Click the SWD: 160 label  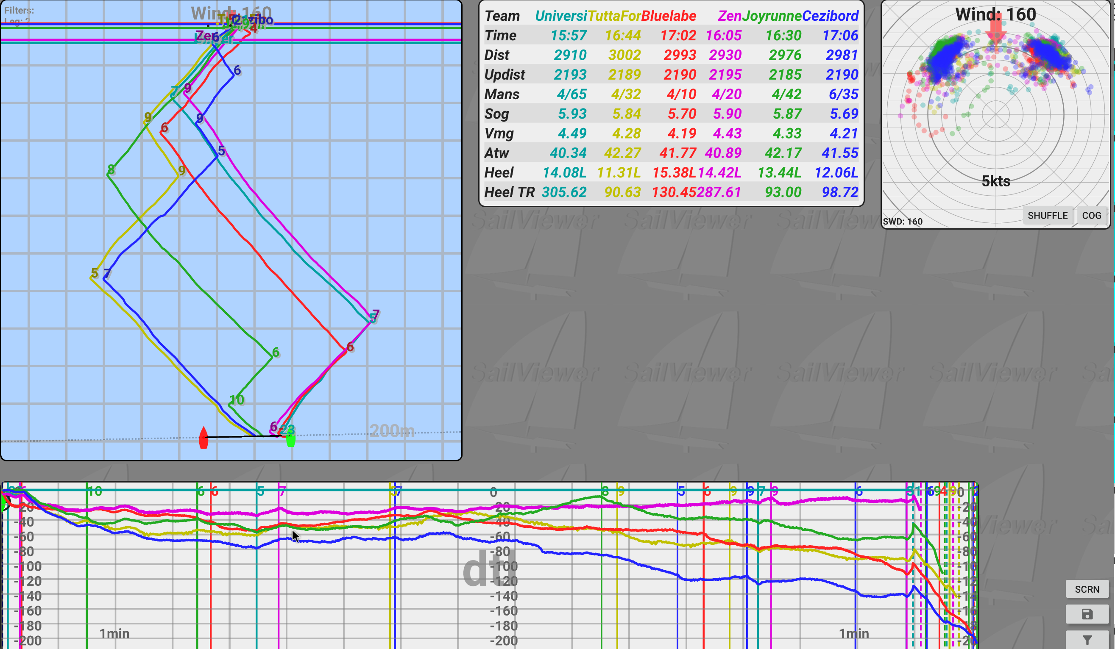click(x=902, y=222)
